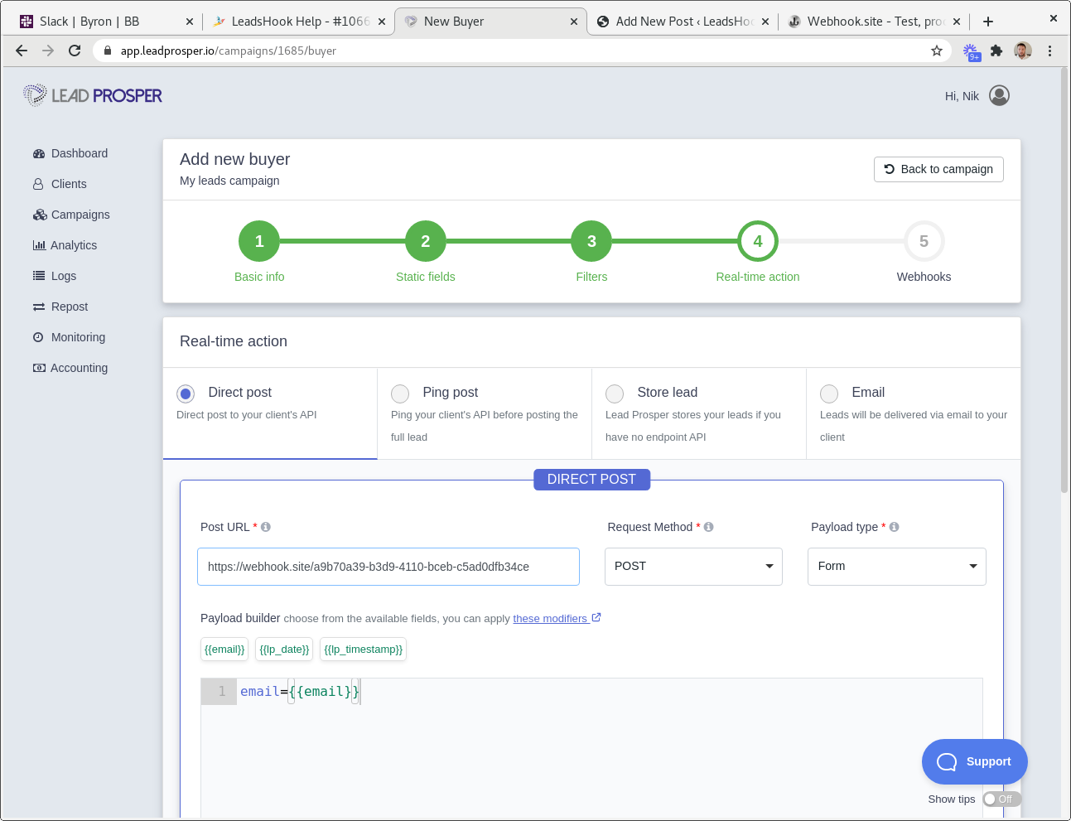Click the Repost arrows icon
1071x821 pixels.
pyautogui.click(x=39, y=307)
